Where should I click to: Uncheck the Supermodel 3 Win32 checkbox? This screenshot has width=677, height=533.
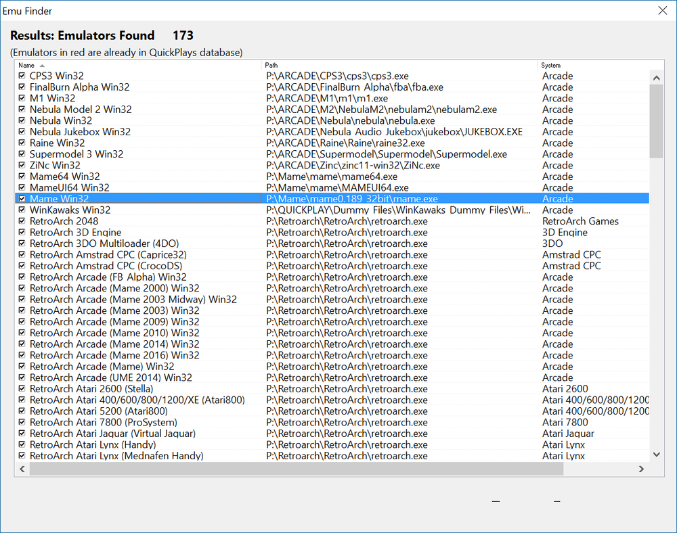pyautogui.click(x=22, y=154)
